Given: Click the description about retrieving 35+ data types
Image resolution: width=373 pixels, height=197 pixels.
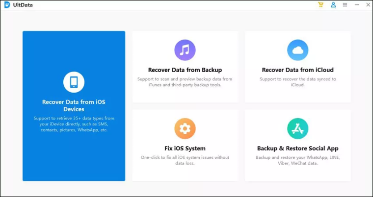Looking at the screenshot, I should point(74,124).
